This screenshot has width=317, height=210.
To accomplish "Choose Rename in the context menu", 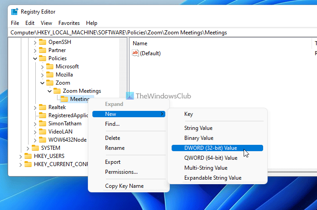I will [x=129, y=148].
